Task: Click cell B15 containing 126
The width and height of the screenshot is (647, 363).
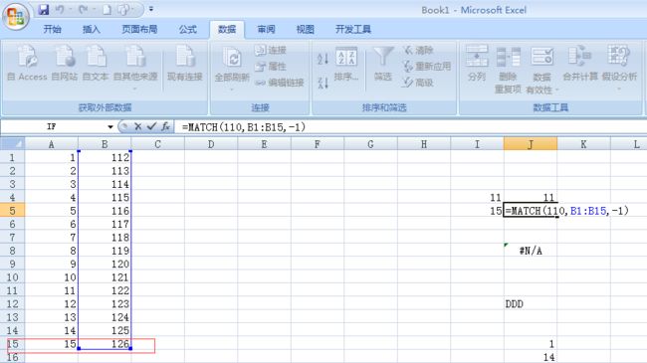Action: pos(105,344)
